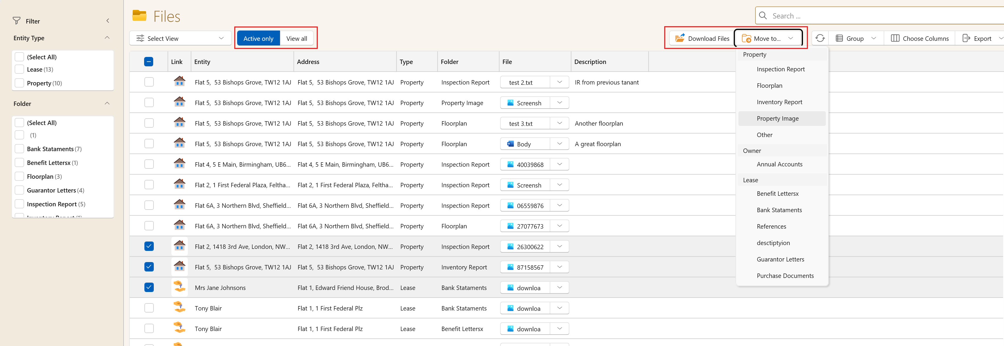
Task: Expand dropdown arrow beside Body file
Action: pyautogui.click(x=560, y=144)
